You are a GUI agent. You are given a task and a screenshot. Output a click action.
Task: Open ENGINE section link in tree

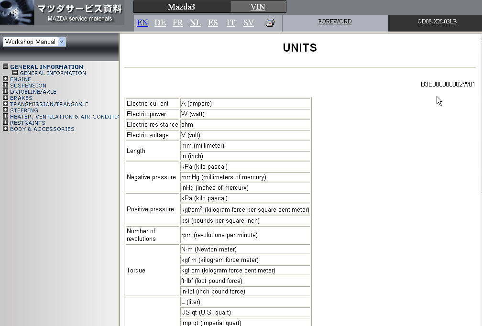coord(20,79)
